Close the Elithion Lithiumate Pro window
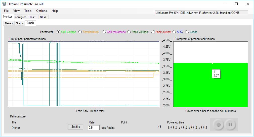The height and width of the screenshot is (137, 254). tap(248, 4)
